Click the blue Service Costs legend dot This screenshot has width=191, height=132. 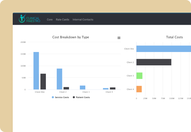point(53,97)
